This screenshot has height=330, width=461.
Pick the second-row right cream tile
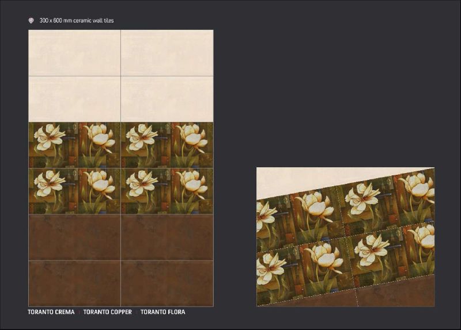[x=167, y=99]
